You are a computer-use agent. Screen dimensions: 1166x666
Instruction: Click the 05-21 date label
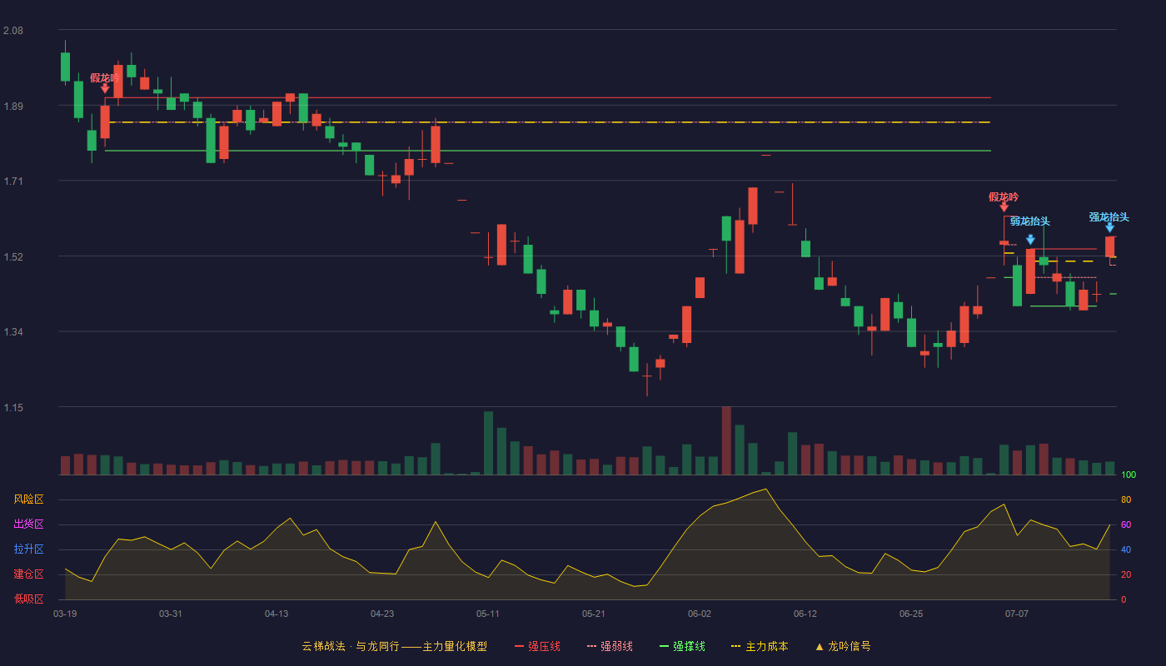[594, 614]
